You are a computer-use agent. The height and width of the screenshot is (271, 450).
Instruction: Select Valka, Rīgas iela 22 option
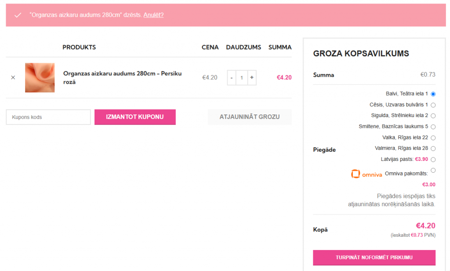pyautogui.click(x=433, y=138)
